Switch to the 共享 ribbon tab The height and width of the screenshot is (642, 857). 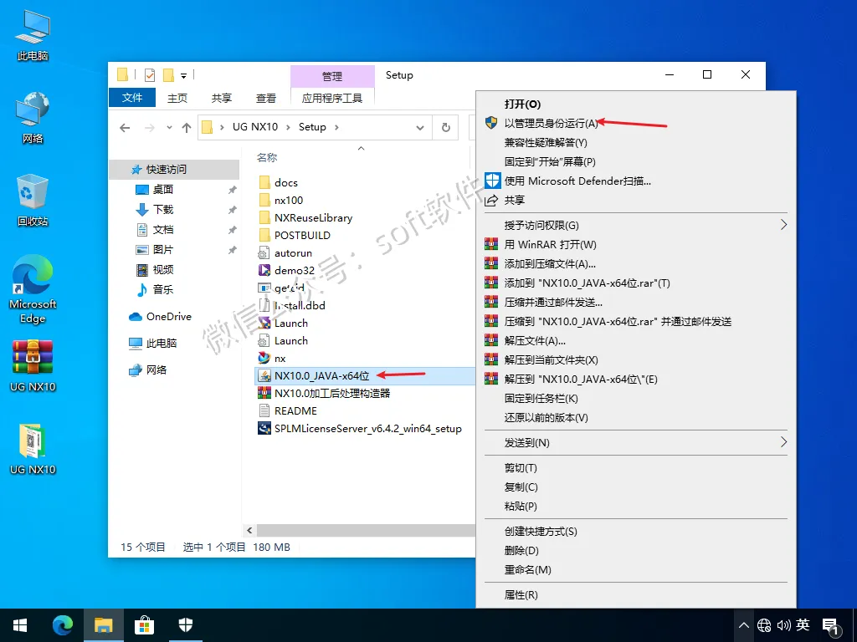tap(221, 98)
